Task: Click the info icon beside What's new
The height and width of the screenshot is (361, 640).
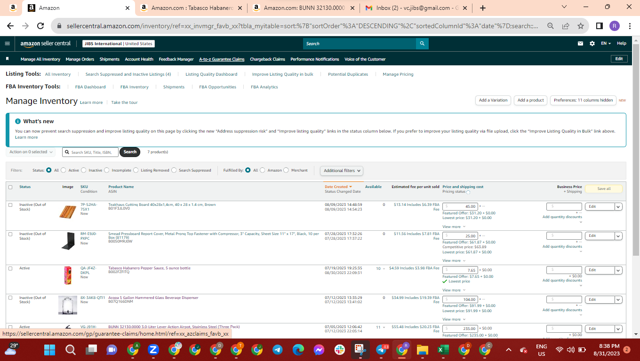Action: (18, 121)
